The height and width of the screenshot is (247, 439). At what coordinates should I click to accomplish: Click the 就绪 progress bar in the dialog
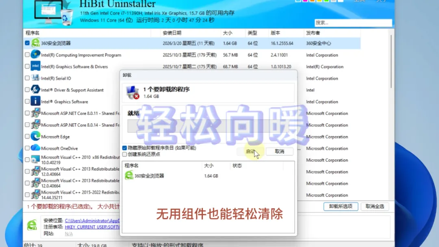tap(209, 126)
